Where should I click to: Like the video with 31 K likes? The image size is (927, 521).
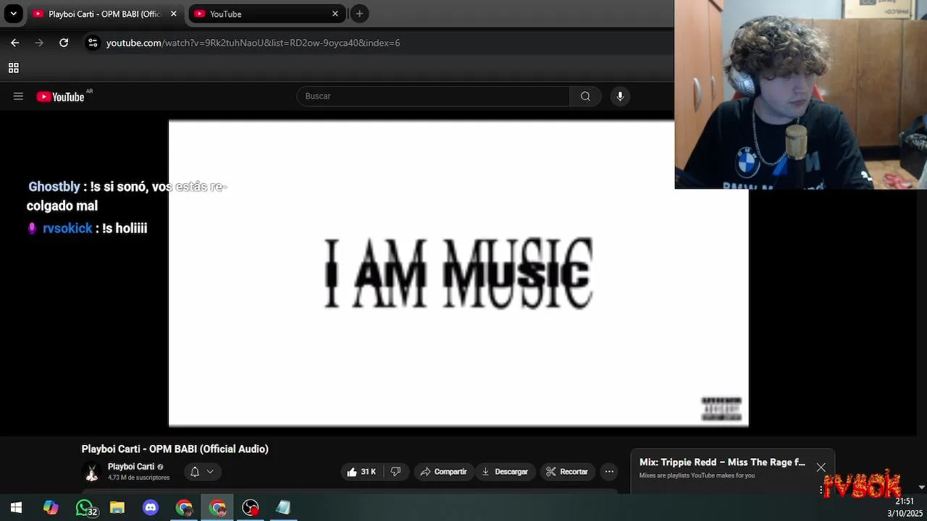pos(362,472)
